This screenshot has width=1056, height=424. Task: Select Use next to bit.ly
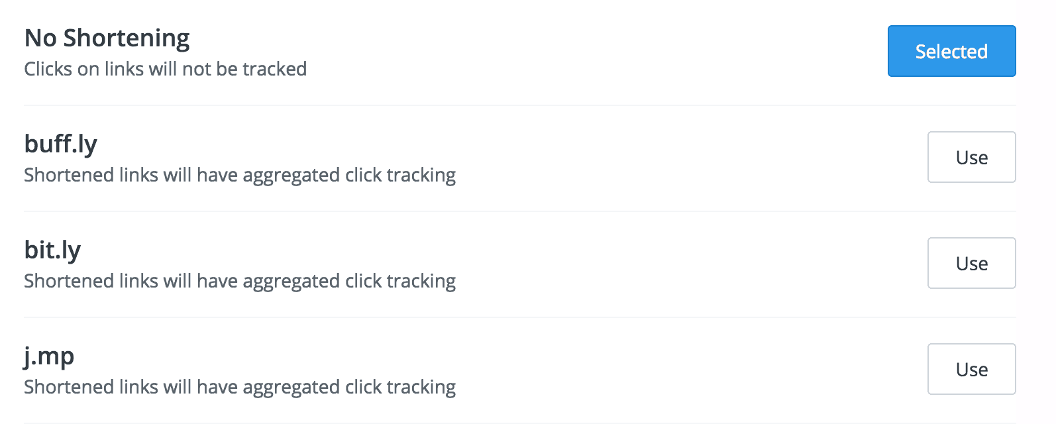point(971,263)
